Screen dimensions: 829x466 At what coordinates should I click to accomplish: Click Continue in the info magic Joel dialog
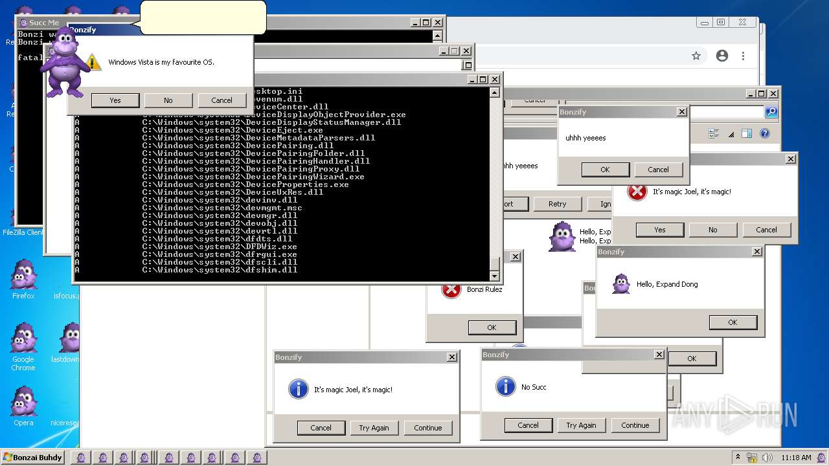428,428
